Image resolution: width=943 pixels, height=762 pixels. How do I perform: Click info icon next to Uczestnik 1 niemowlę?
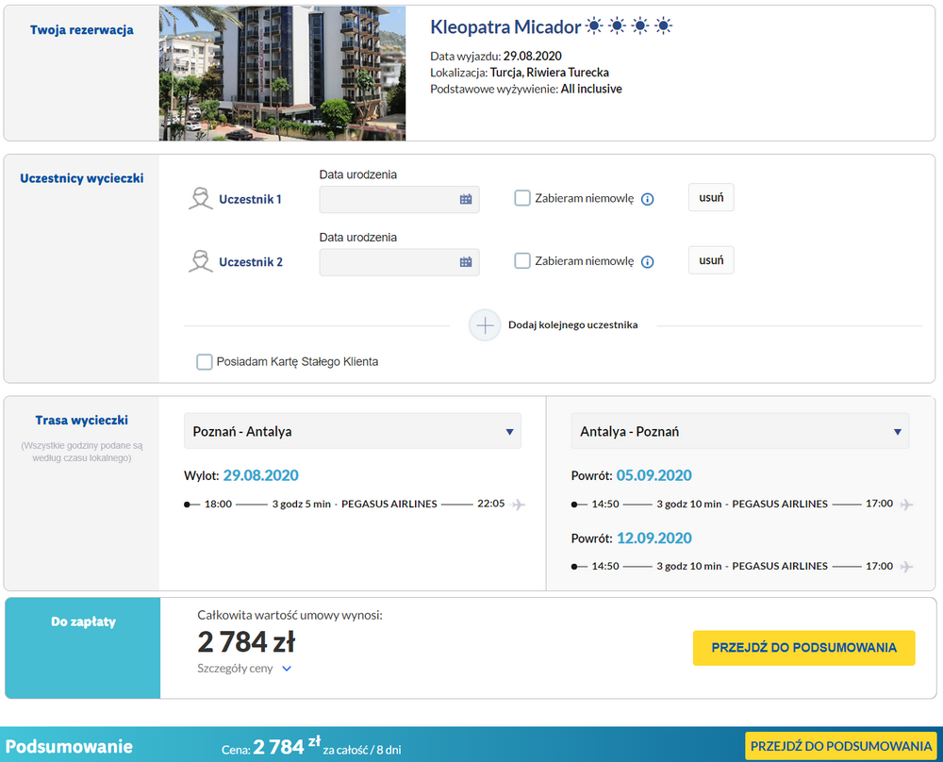(x=647, y=199)
